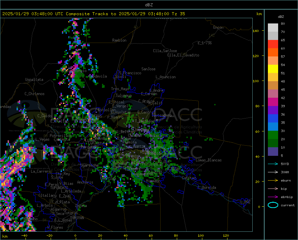Viewport: 298px width, 240px height.
Task: Click the Divisadero map label
Action: coord(162,115)
